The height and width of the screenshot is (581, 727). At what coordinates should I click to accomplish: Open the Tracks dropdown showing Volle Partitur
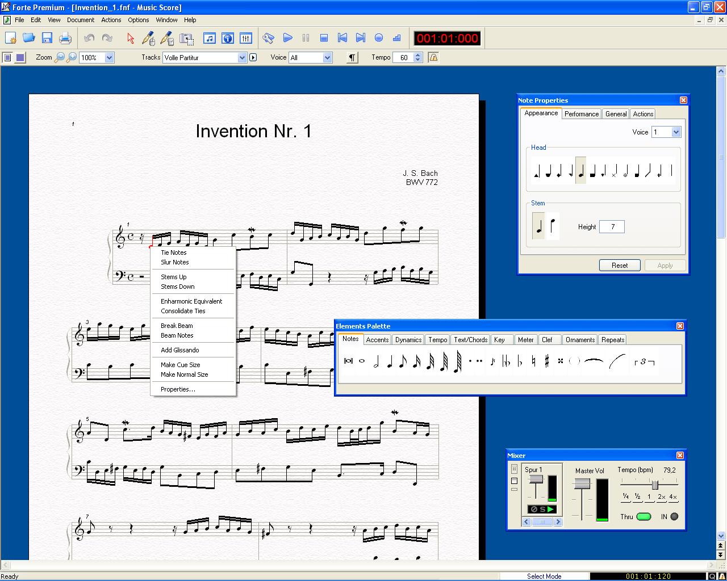pos(243,57)
